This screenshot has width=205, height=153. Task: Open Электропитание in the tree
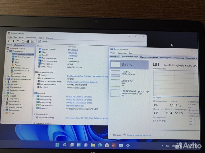point(20,68)
